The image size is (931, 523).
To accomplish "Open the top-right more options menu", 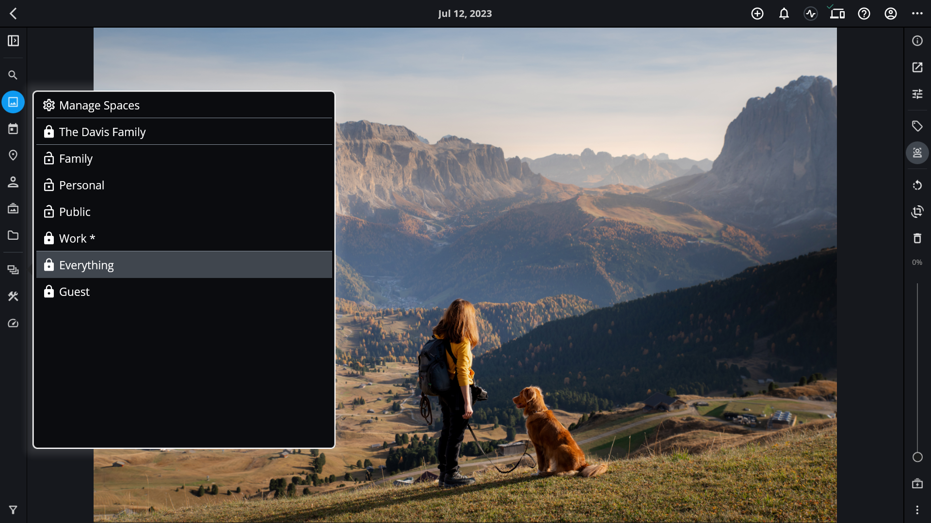I will (917, 14).
